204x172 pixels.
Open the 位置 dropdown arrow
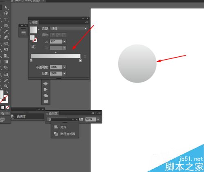coord(64,74)
